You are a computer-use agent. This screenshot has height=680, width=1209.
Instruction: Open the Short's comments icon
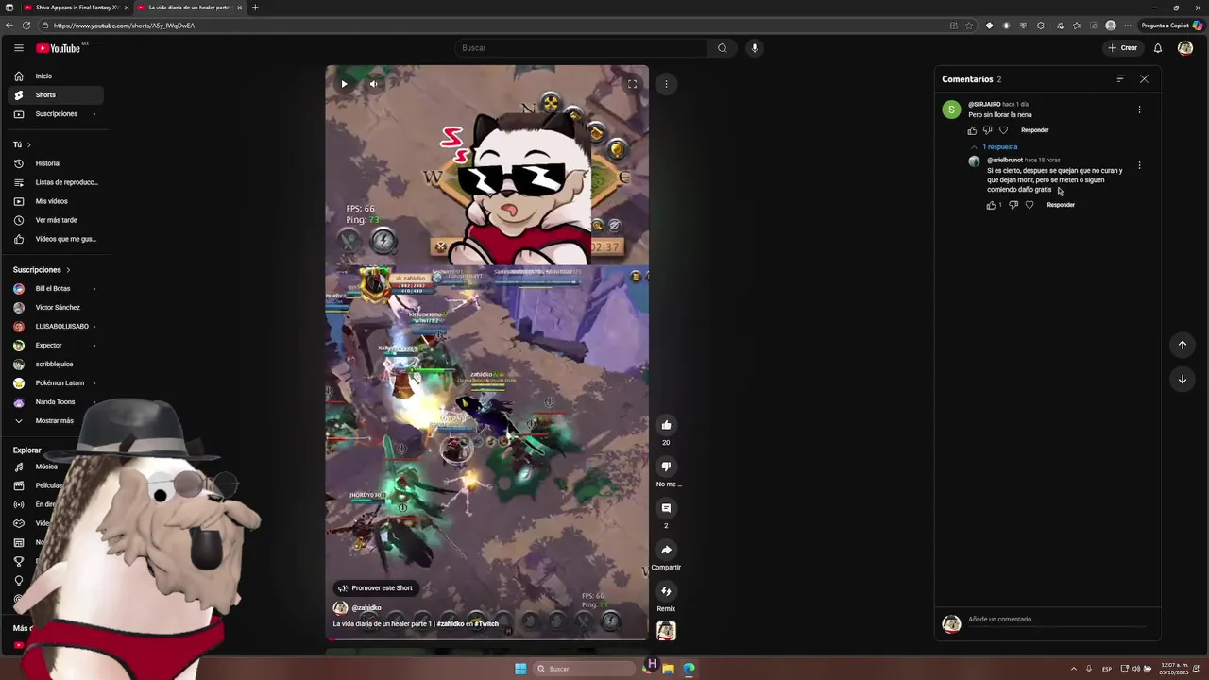coord(666,508)
